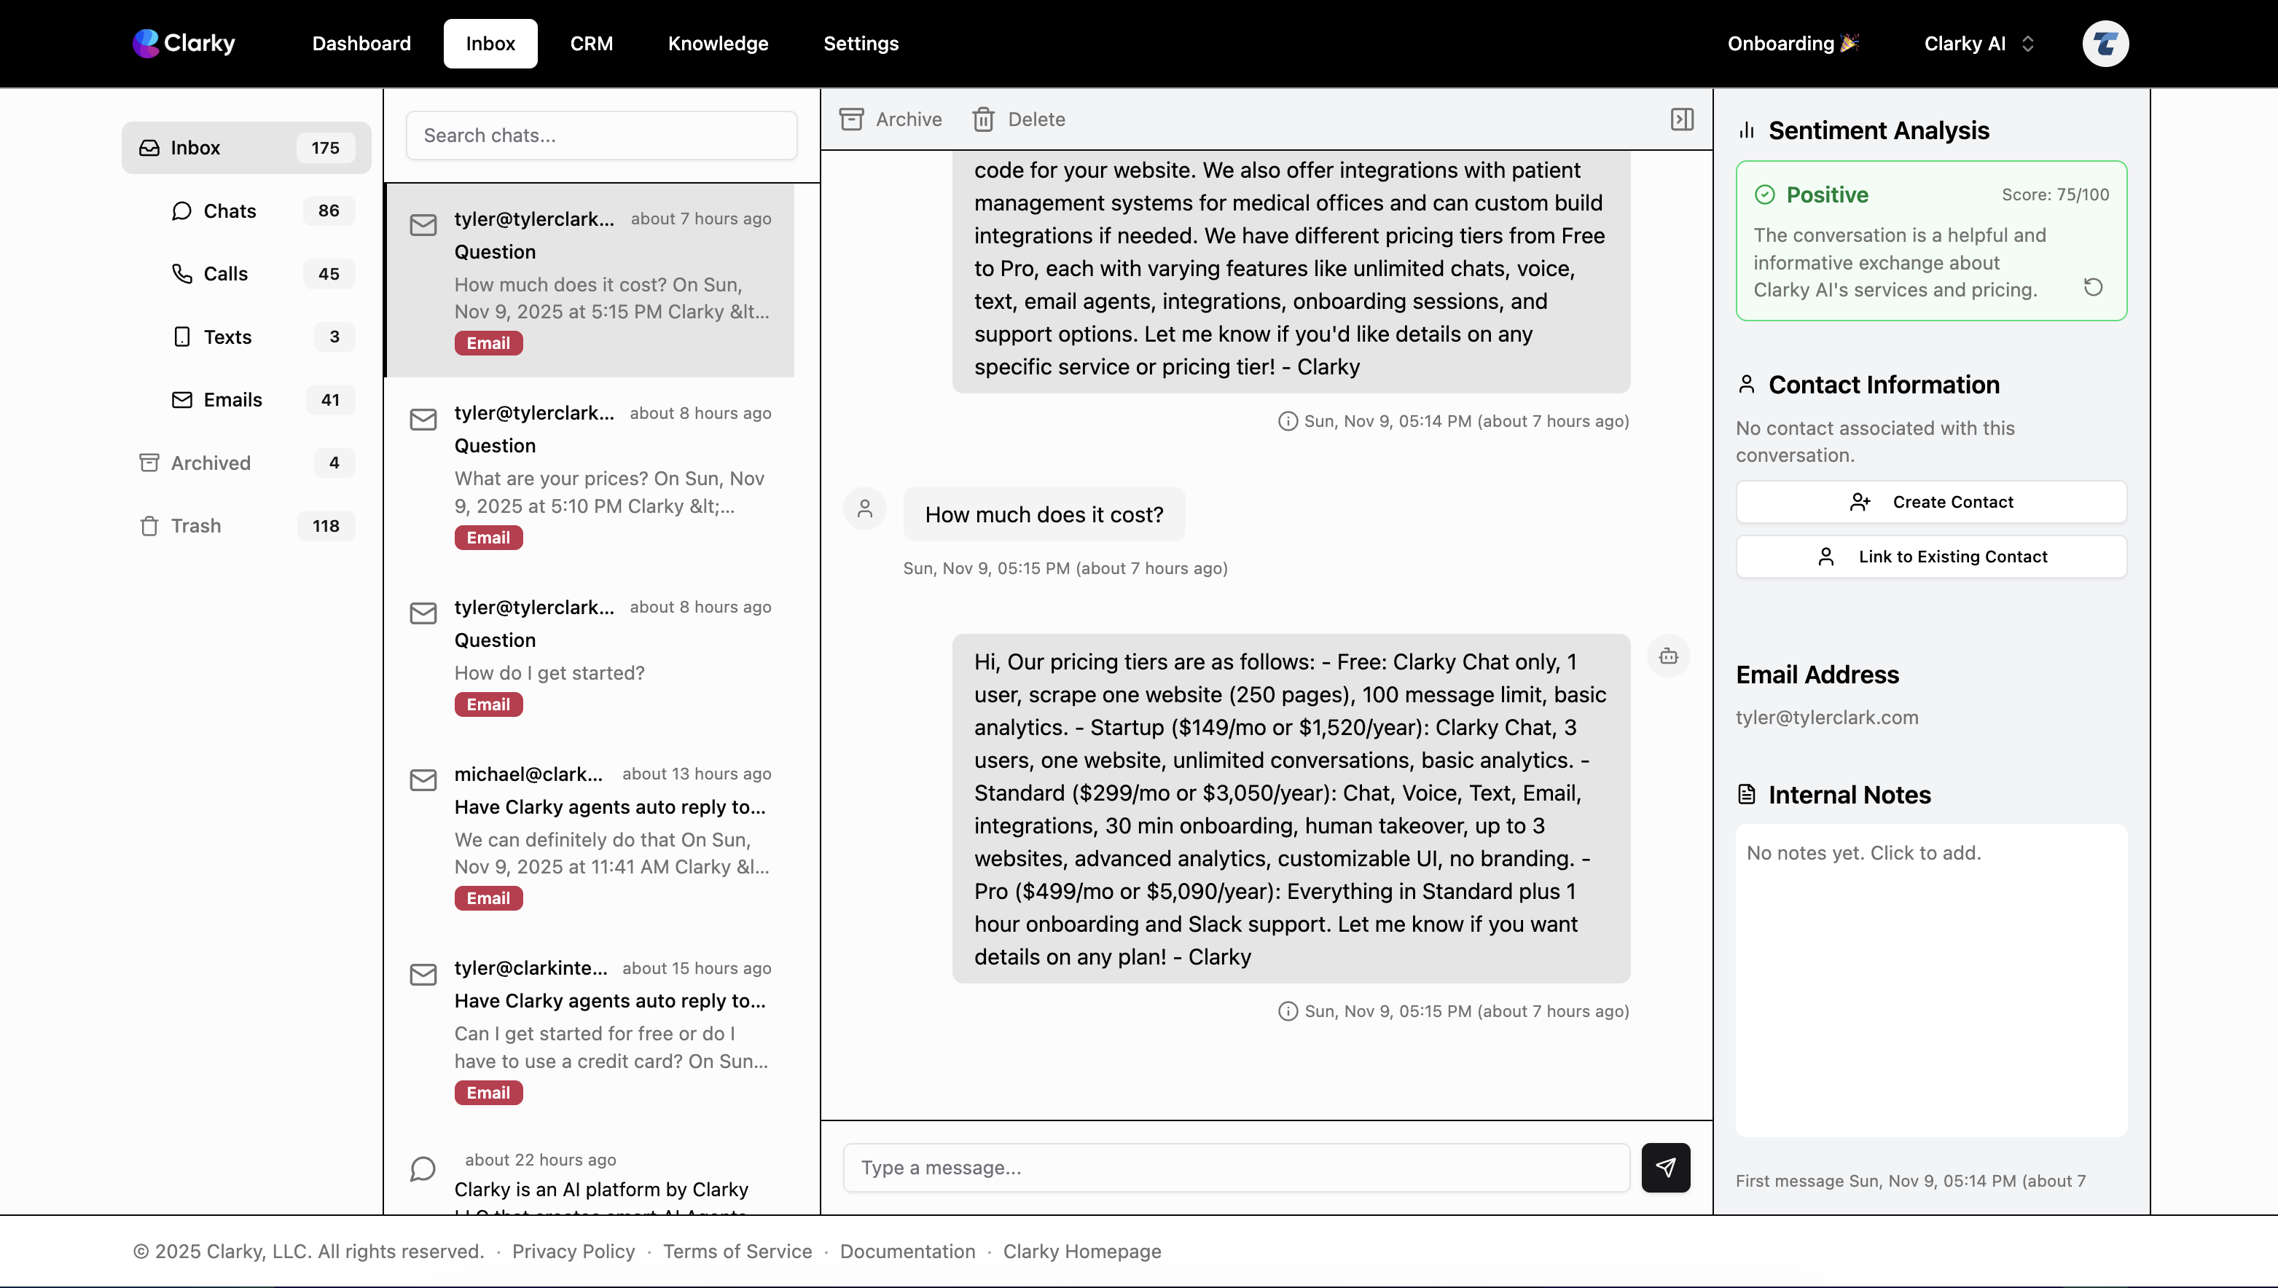2278x1288 pixels.
Task: Click the Clarky logo in the header
Action: click(x=184, y=44)
